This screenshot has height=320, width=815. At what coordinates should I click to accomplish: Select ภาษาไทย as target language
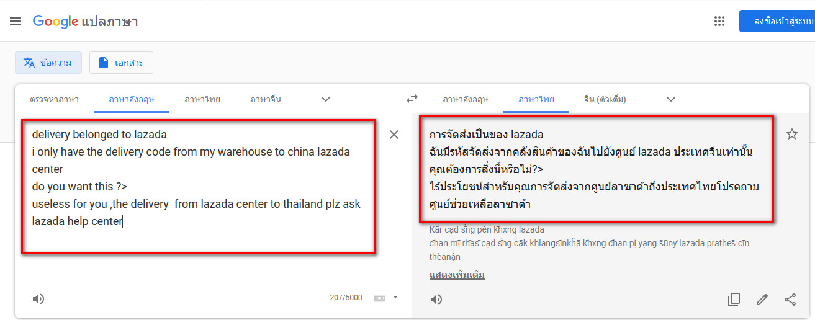coord(536,99)
